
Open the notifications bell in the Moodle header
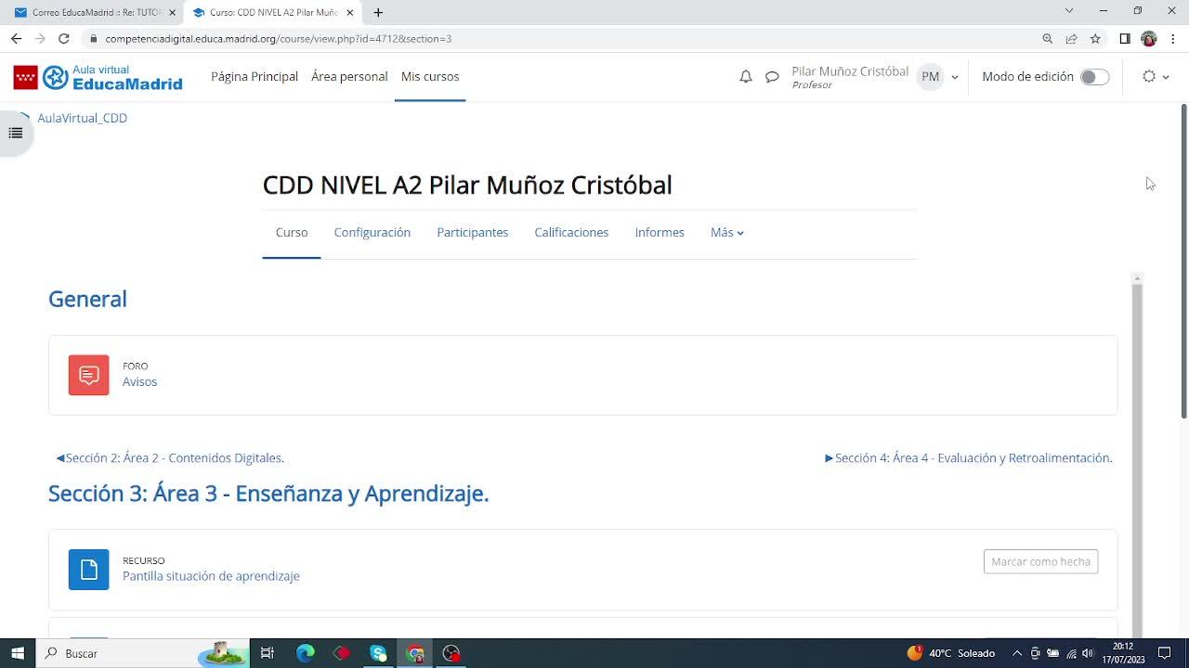[x=745, y=77]
